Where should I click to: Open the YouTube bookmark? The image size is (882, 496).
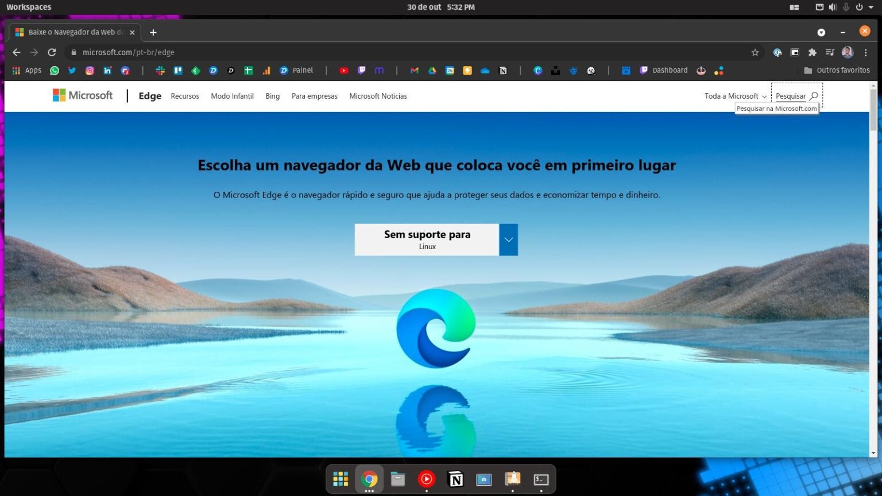tap(343, 70)
